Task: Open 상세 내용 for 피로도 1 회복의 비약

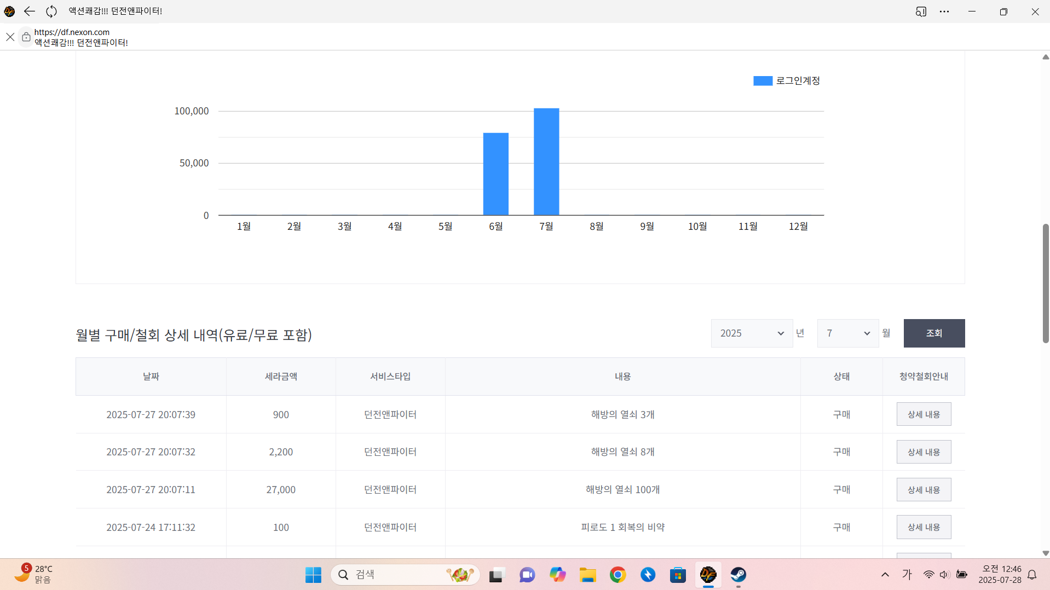Action: click(924, 527)
